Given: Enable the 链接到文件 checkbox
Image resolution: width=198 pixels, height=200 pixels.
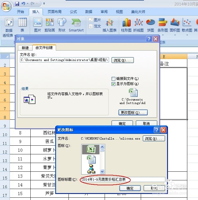Looking at the screenshot, I should (x=113, y=79).
